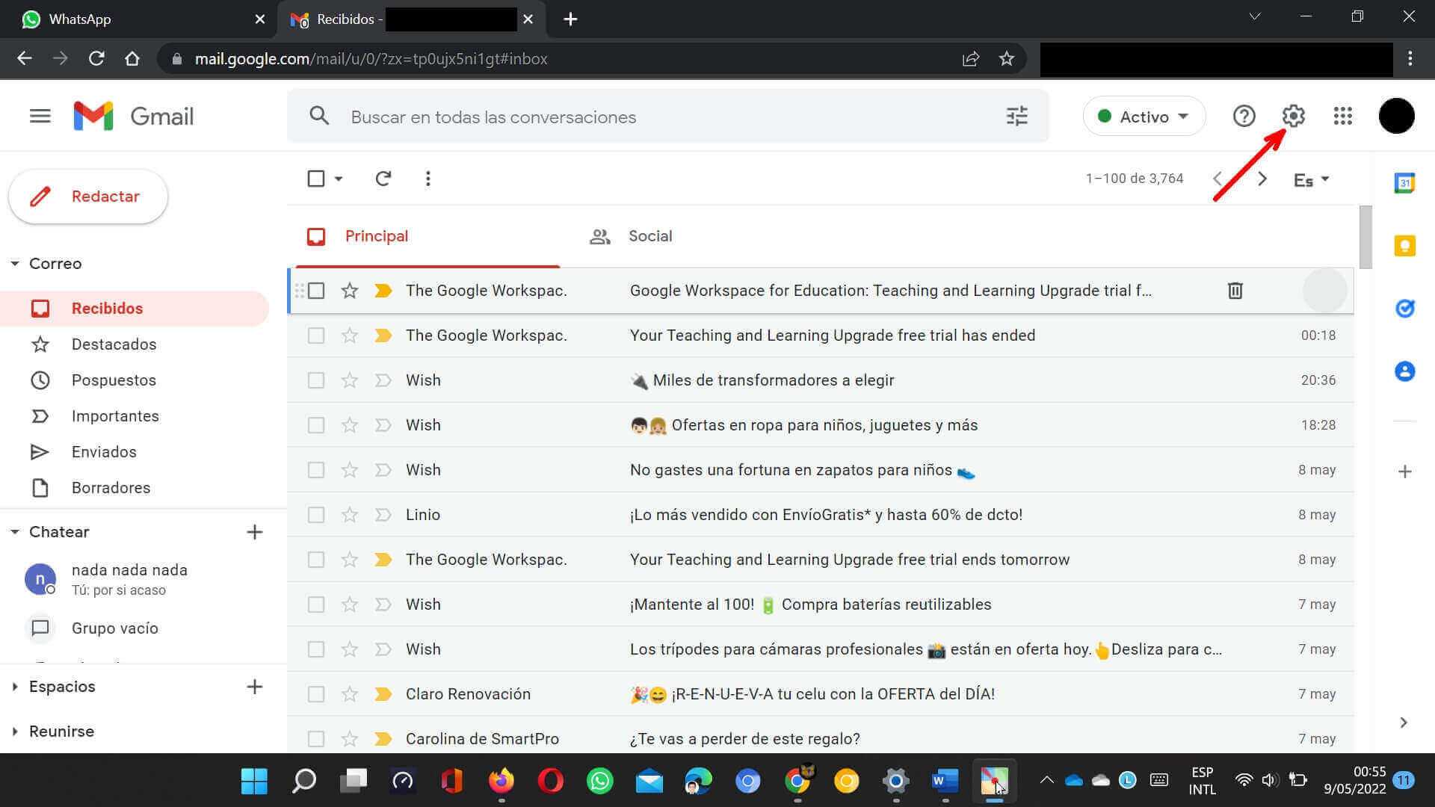
Task: Create a new space with plus icon
Action: click(x=254, y=687)
